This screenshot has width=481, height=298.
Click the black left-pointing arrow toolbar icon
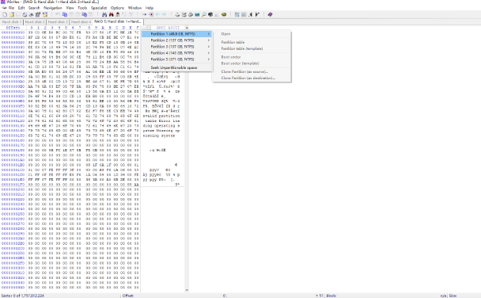tap(250, 14)
